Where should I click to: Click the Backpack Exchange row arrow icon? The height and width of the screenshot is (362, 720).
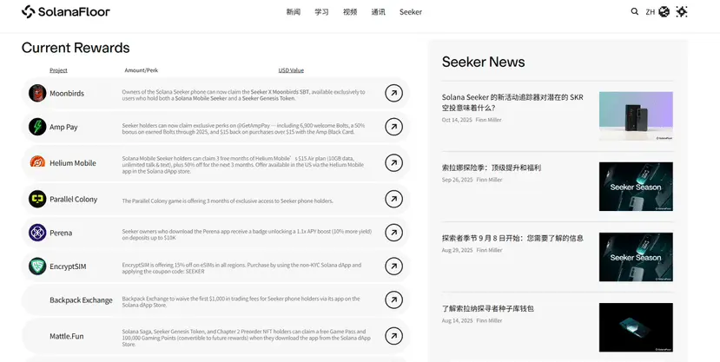tap(393, 300)
